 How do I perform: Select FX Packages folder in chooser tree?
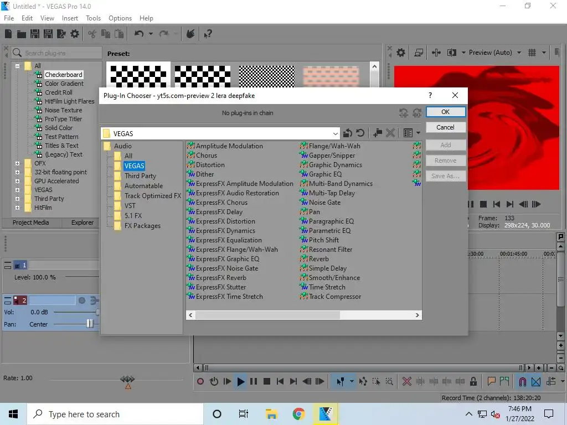click(x=142, y=226)
